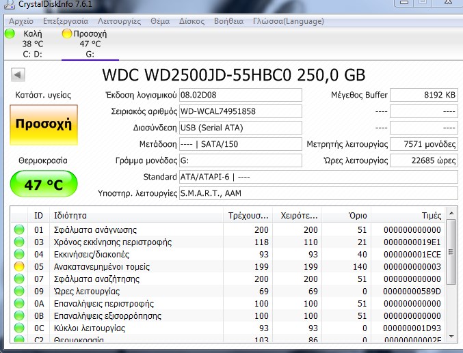
Task: Open the Γλώσσα(Language) menu
Action: (x=289, y=21)
